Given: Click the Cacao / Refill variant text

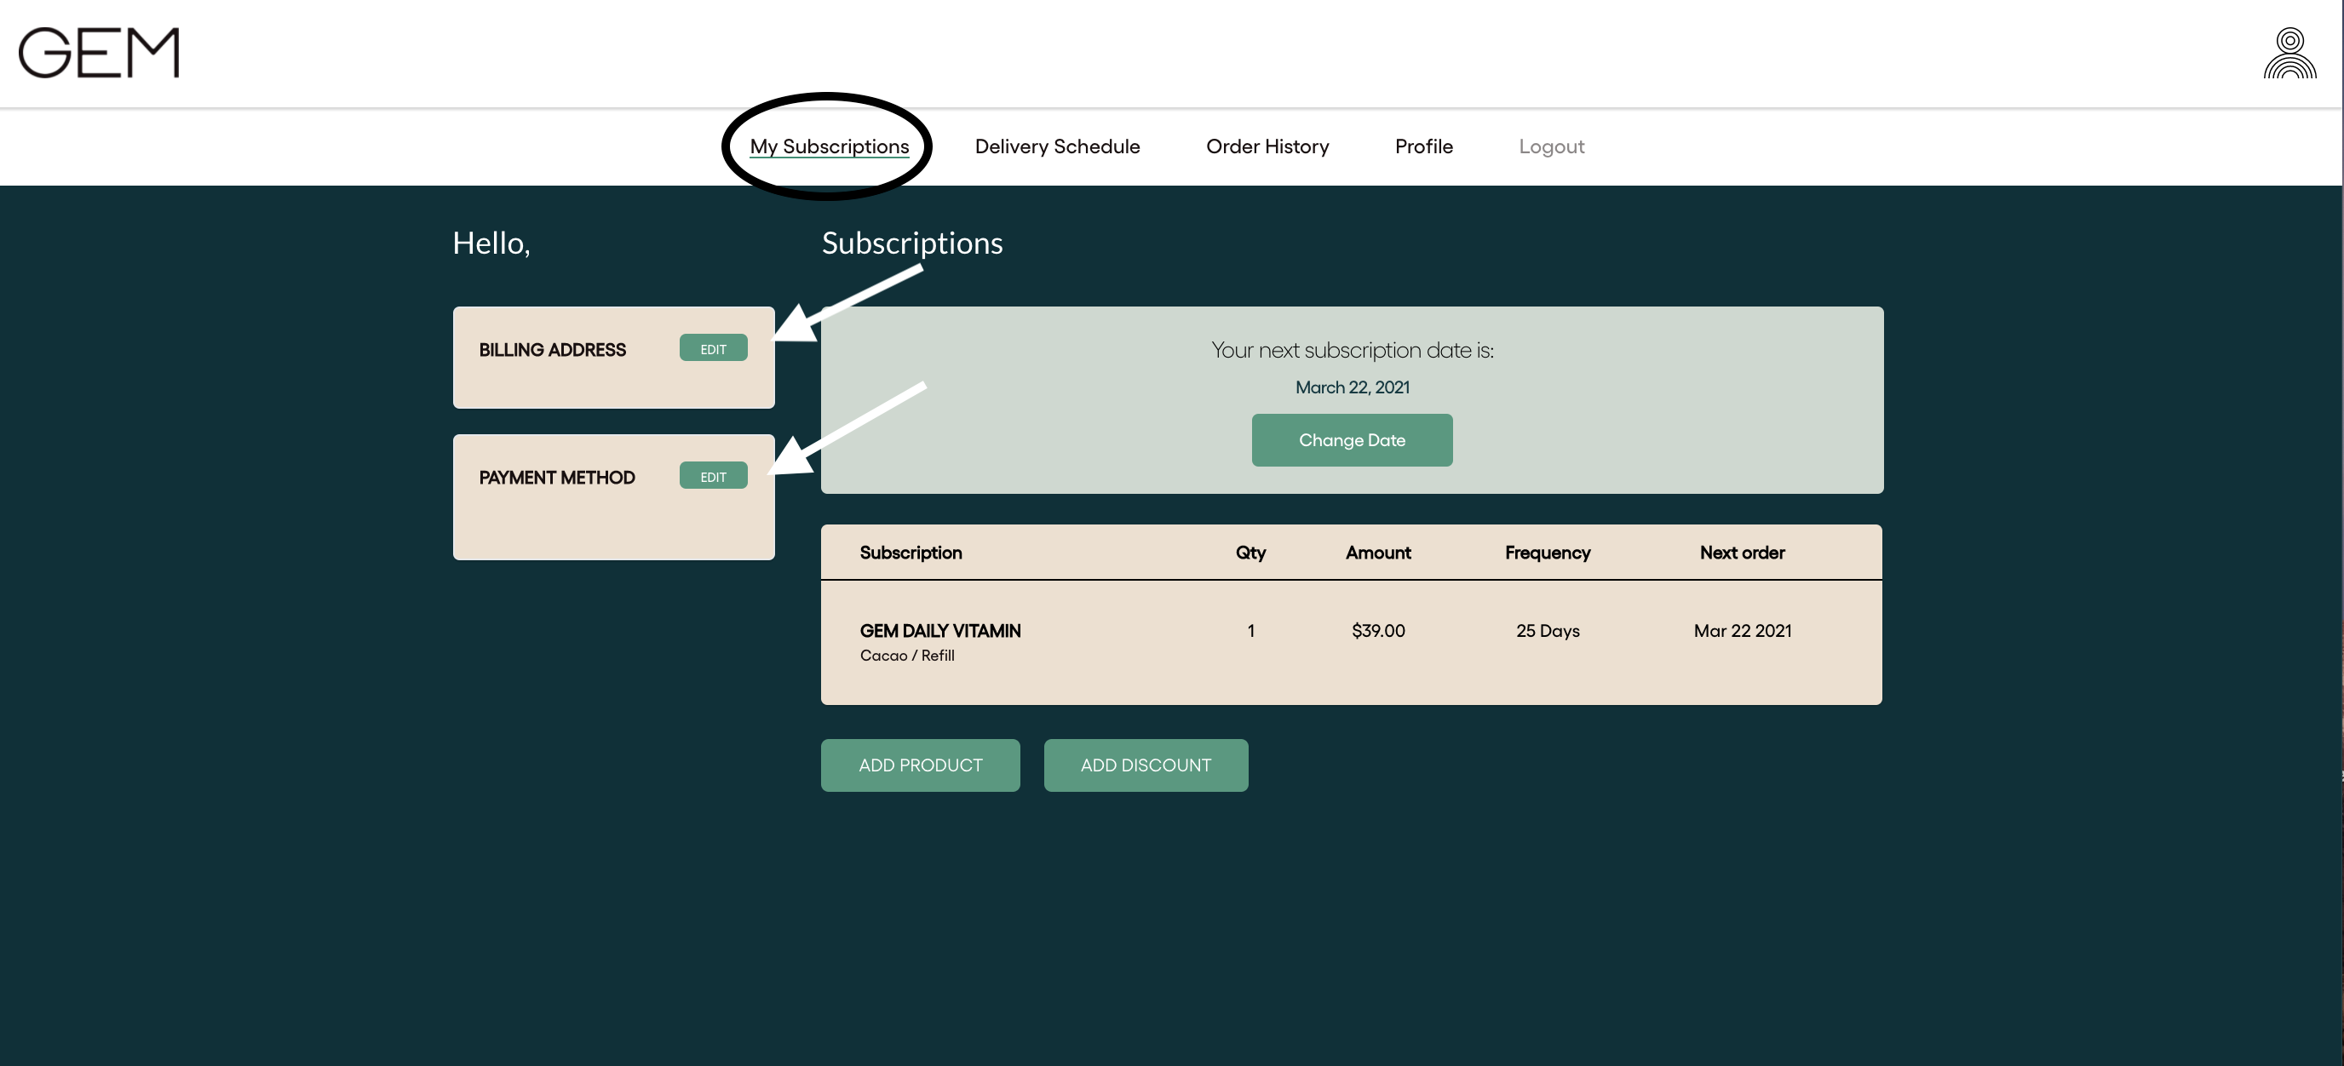Looking at the screenshot, I should tap(906, 655).
